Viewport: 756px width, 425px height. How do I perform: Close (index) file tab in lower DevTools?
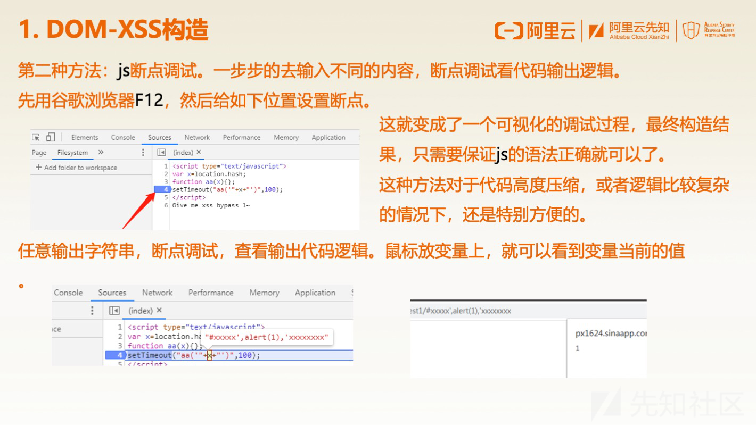pos(159,311)
